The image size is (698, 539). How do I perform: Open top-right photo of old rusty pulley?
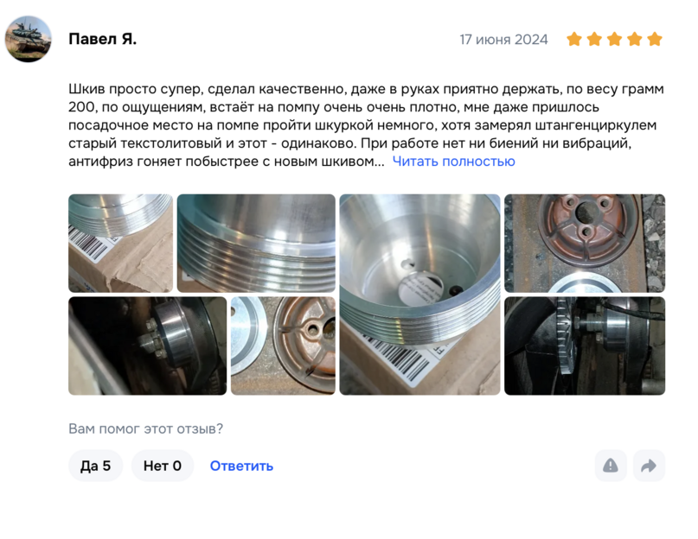click(x=585, y=244)
